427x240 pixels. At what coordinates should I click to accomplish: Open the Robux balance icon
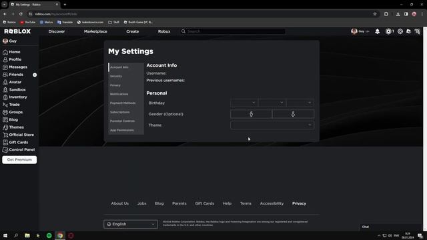click(x=388, y=31)
